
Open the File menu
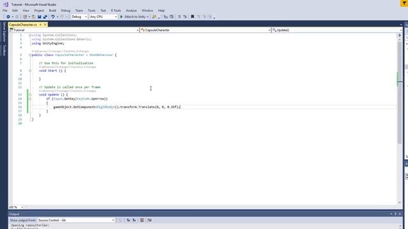[x=5, y=11]
